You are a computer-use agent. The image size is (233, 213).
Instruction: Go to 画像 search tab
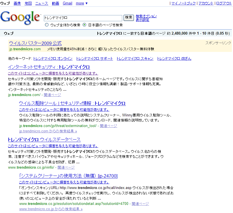[x=17, y=3]
